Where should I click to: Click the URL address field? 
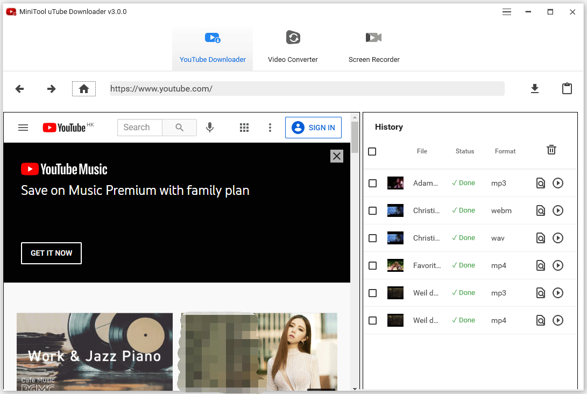(307, 89)
